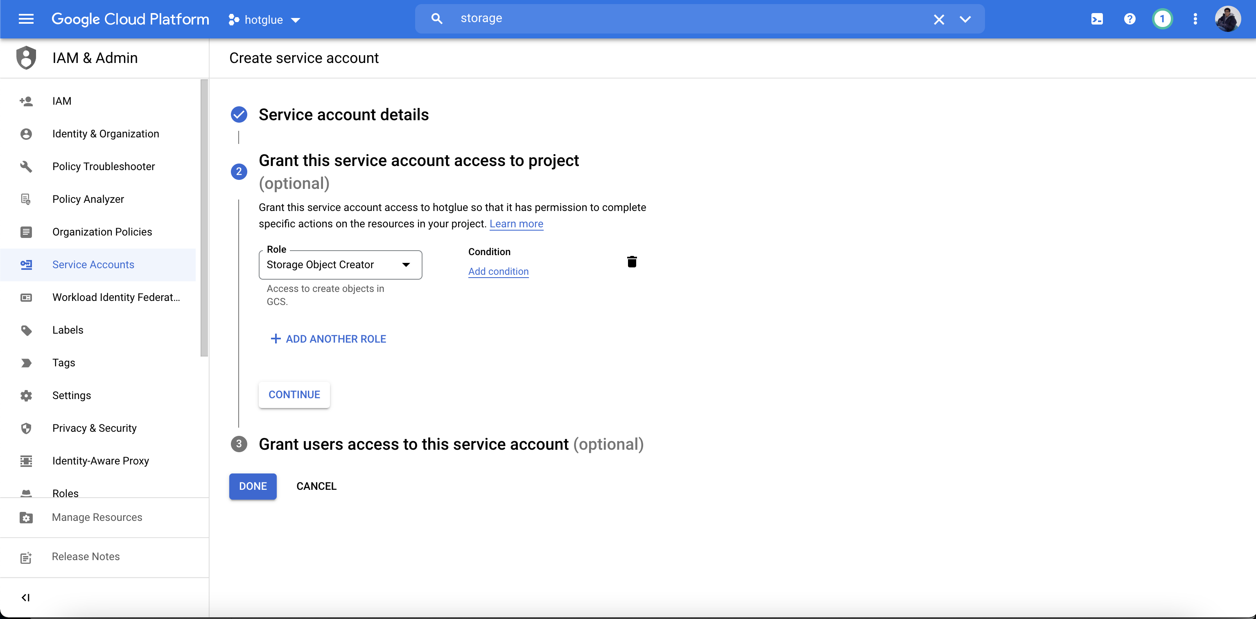Open Workload Identity Federation menu item
The image size is (1256, 619).
pyautogui.click(x=116, y=297)
